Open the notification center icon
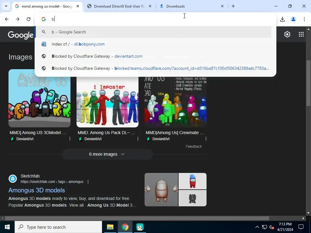This screenshot has height=233, width=311. (x=301, y=227)
